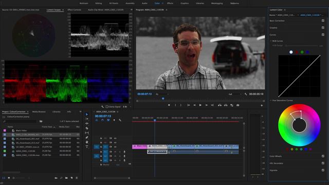Click the trash Clear icon in Project panel

(77, 178)
